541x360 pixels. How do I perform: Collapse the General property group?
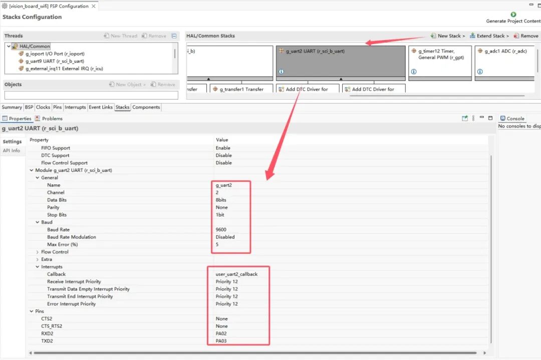pyautogui.click(x=37, y=178)
